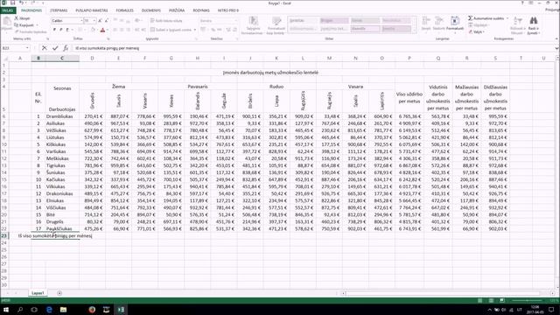
Task: Switch to the PERŽIŪRA ribbon tab
Action: click(x=177, y=10)
